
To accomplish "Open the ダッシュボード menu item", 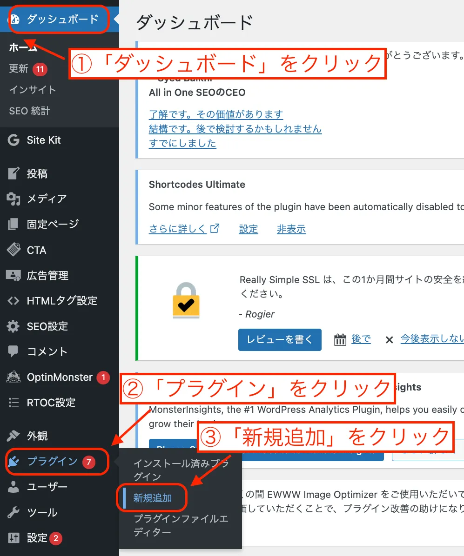I will click(63, 19).
